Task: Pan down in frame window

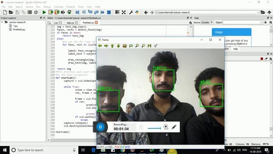Action: [119, 46]
